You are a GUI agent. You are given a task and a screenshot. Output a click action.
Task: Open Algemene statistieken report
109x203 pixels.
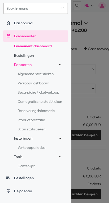[36, 74]
